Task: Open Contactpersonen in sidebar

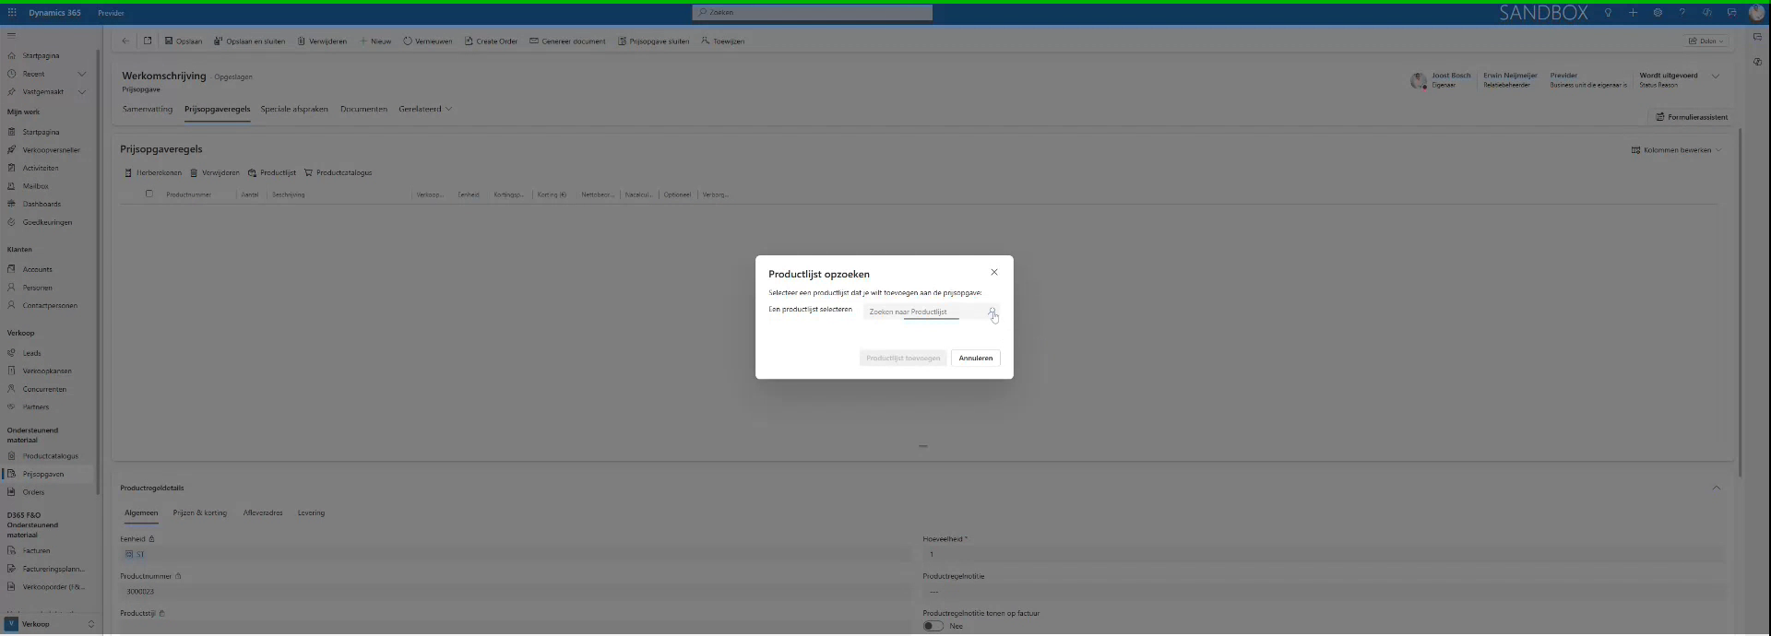Action: point(50,305)
